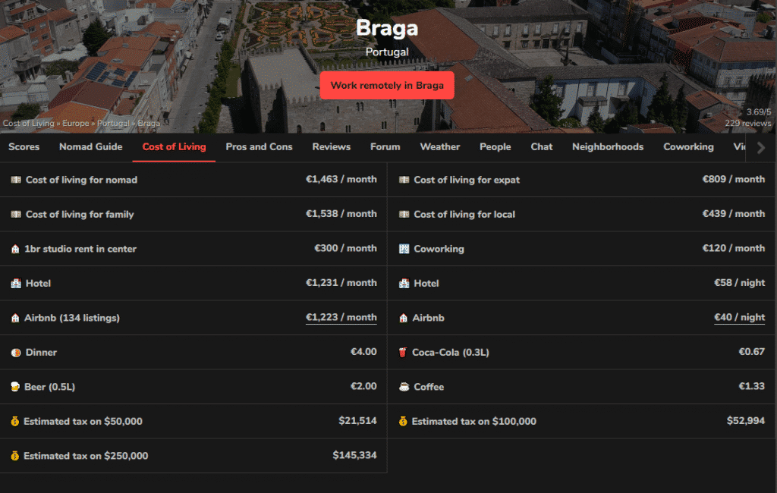Click the Work remotely in Braga button
Screen dimensions: 777x493
[x=387, y=85]
